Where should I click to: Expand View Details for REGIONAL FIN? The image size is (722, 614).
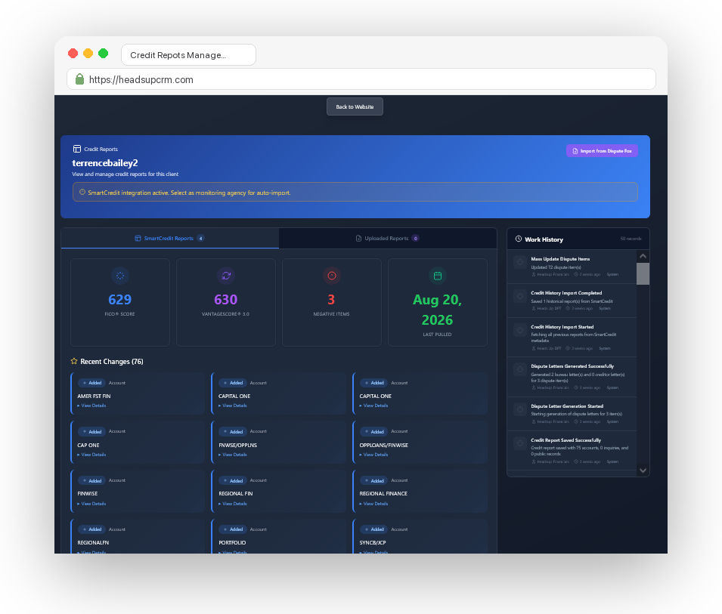tap(233, 504)
